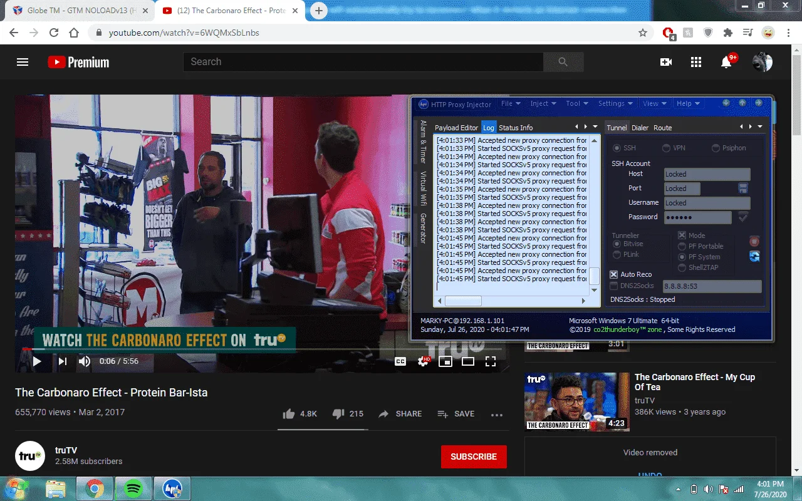
Task: Click the YouTube Premium logo
Action: [78, 62]
